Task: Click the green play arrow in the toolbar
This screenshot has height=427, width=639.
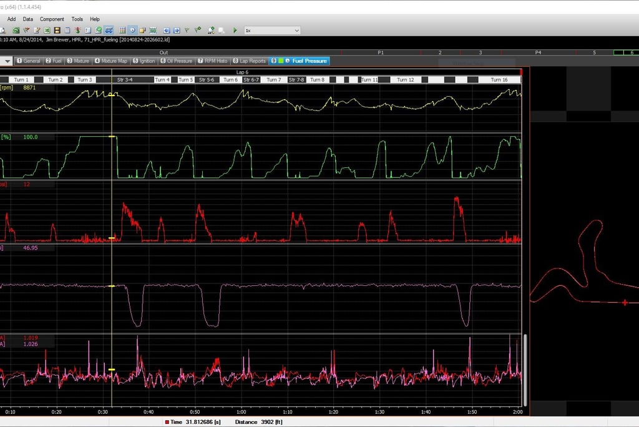Action: pyautogui.click(x=235, y=30)
